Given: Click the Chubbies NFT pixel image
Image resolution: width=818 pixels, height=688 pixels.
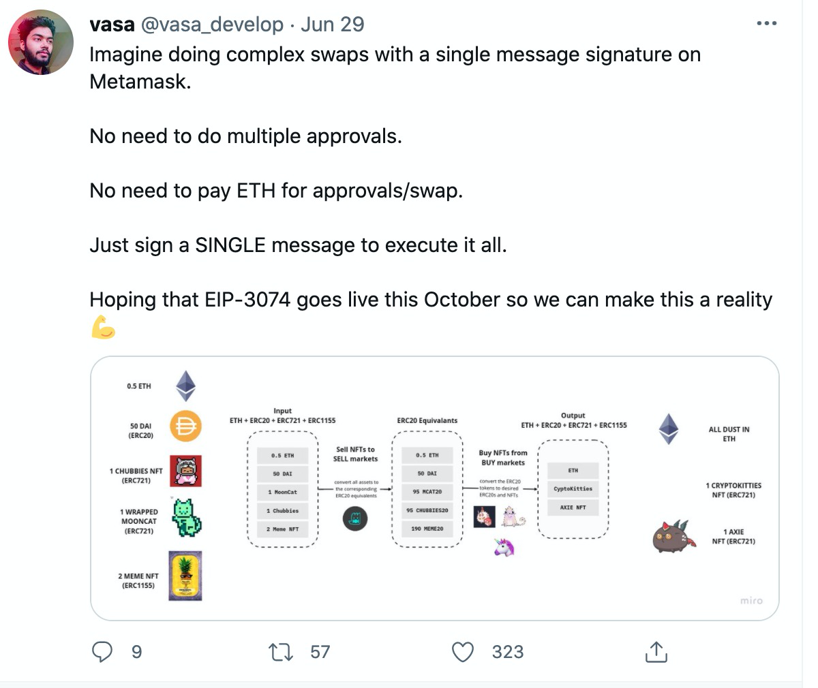Looking at the screenshot, I should click(x=185, y=471).
